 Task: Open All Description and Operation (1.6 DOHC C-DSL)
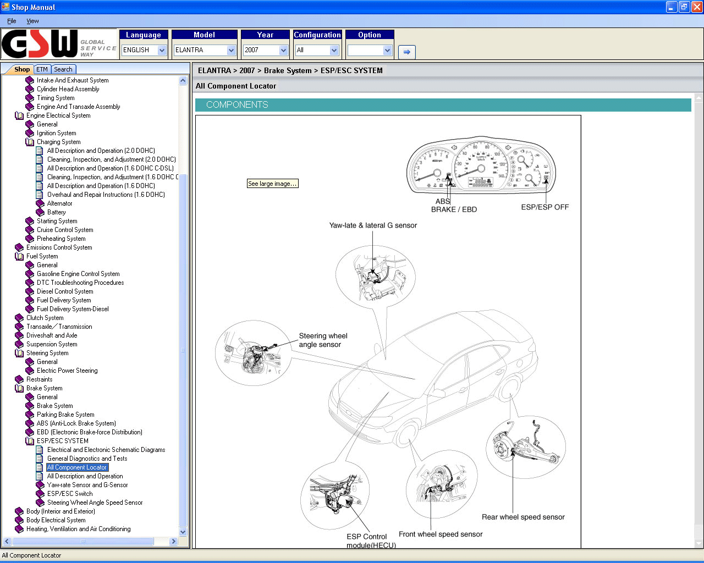[111, 168]
